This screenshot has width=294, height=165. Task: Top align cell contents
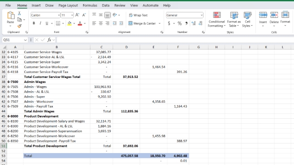pos(94,15)
